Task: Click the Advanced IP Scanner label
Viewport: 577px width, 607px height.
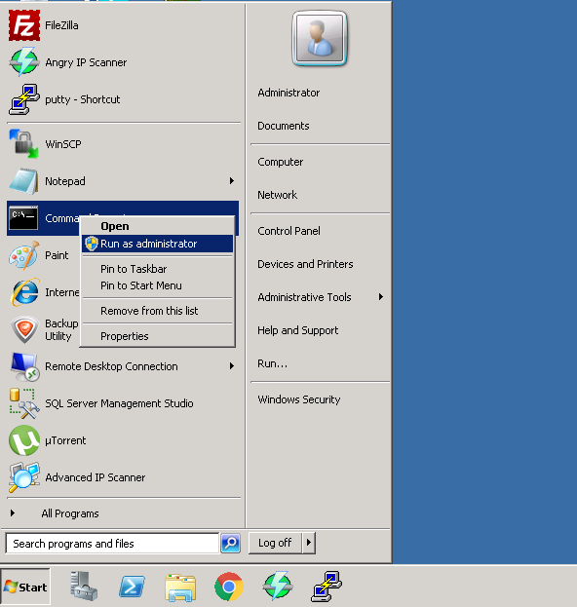Action: [x=96, y=477]
